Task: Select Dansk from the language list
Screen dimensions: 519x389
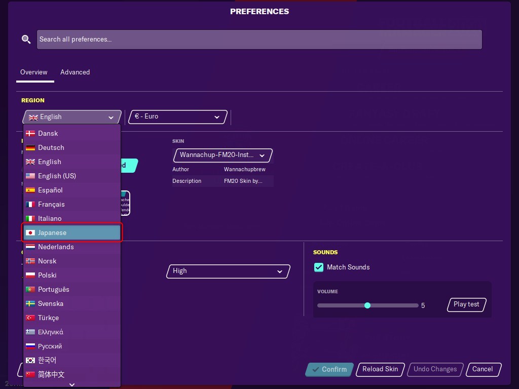Action: point(72,134)
